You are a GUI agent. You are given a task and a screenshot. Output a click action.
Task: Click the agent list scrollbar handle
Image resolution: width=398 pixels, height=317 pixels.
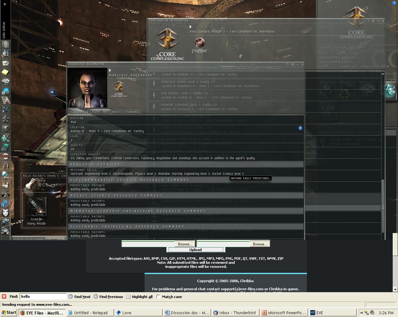click(383, 206)
